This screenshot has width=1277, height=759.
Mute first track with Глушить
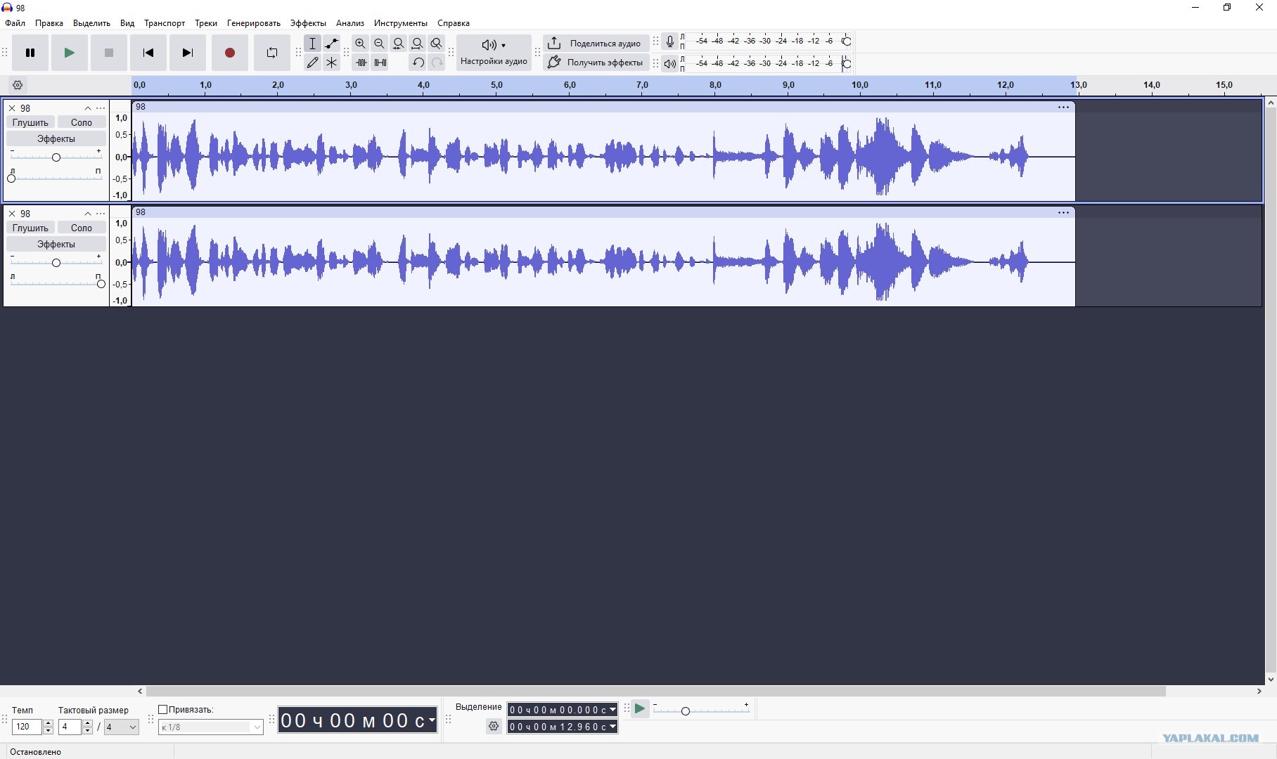(30, 122)
